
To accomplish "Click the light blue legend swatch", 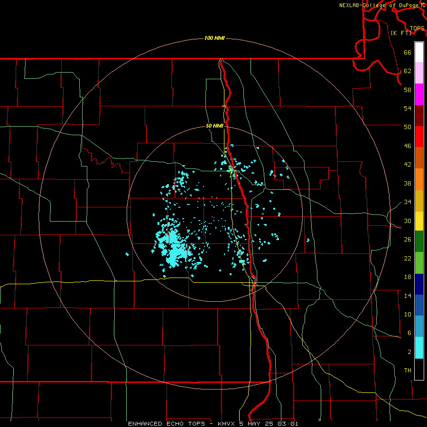I will point(419,326).
